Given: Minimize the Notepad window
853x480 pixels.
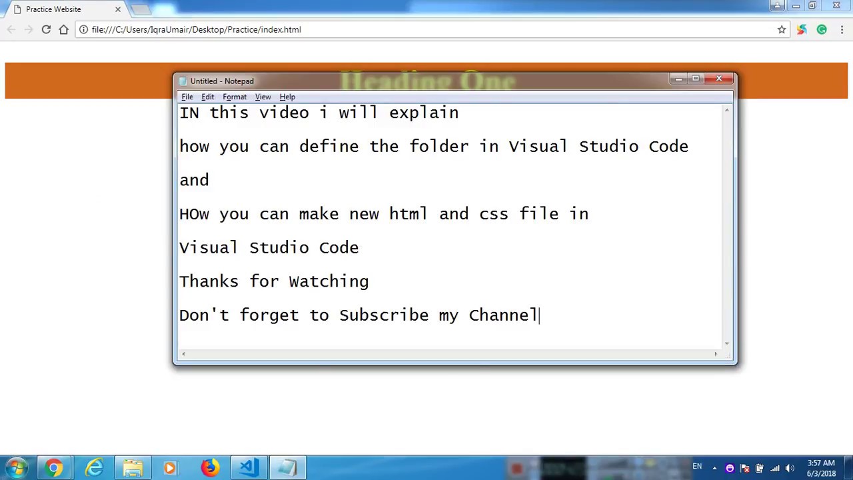Looking at the screenshot, I should tap(678, 79).
